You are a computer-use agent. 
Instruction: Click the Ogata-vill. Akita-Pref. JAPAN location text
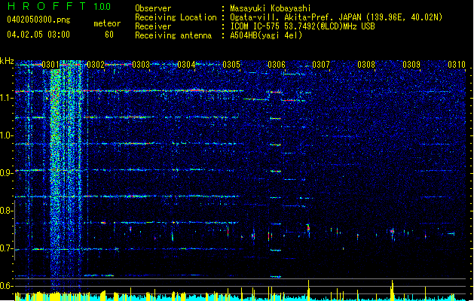[336, 17]
